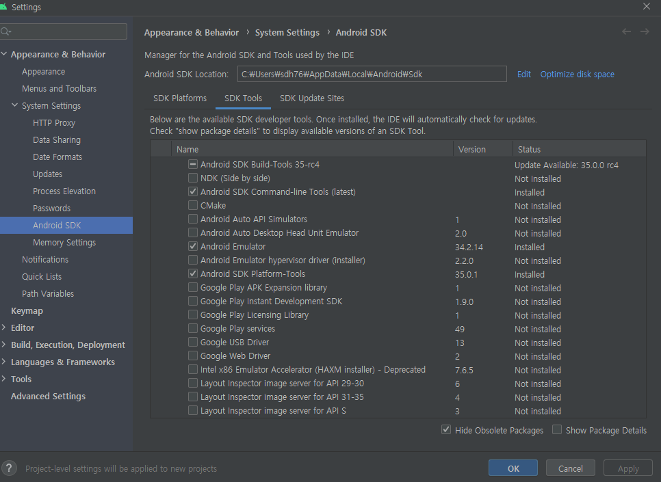The height and width of the screenshot is (482, 661).
Task: Open the Process Elevation settings page
Action: (64, 191)
